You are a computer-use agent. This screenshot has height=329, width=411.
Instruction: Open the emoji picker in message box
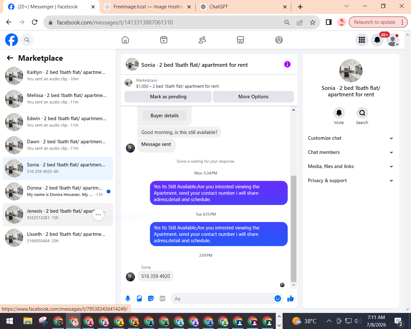point(278,298)
